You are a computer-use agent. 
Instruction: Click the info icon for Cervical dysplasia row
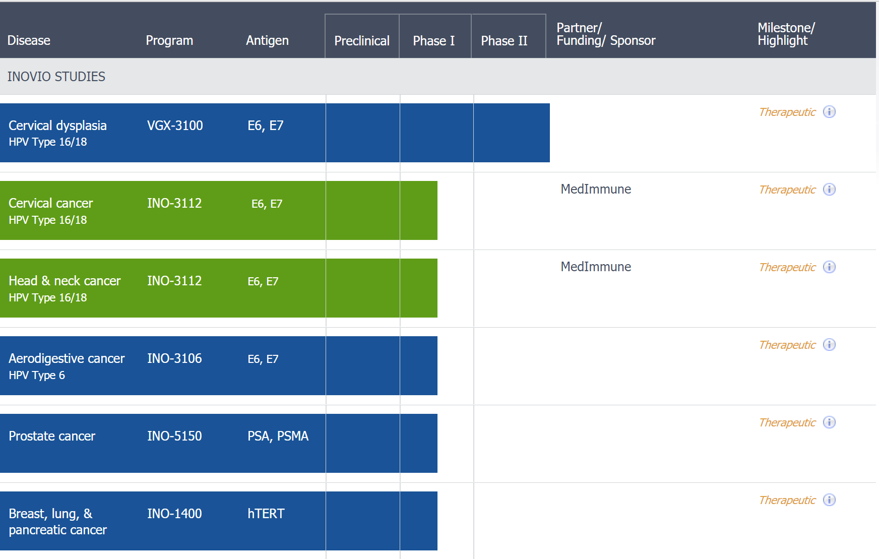click(x=829, y=112)
